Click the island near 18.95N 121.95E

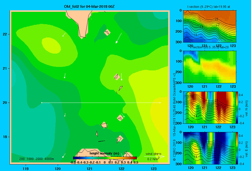[x=119, y=139]
